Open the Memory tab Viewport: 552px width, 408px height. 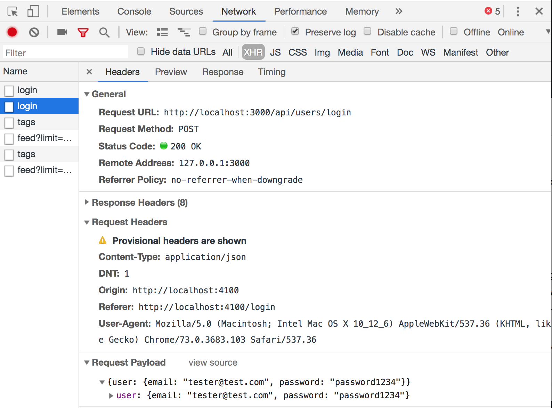(x=362, y=11)
